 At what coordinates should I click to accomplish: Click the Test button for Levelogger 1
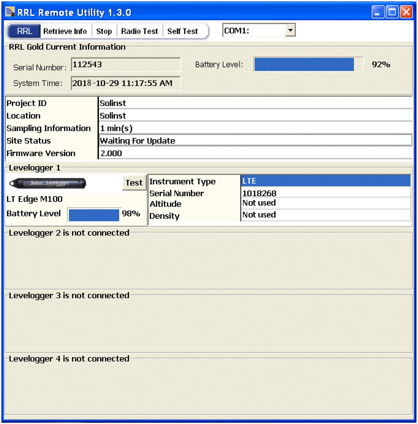pyautogui.click(x=134, y=183)
